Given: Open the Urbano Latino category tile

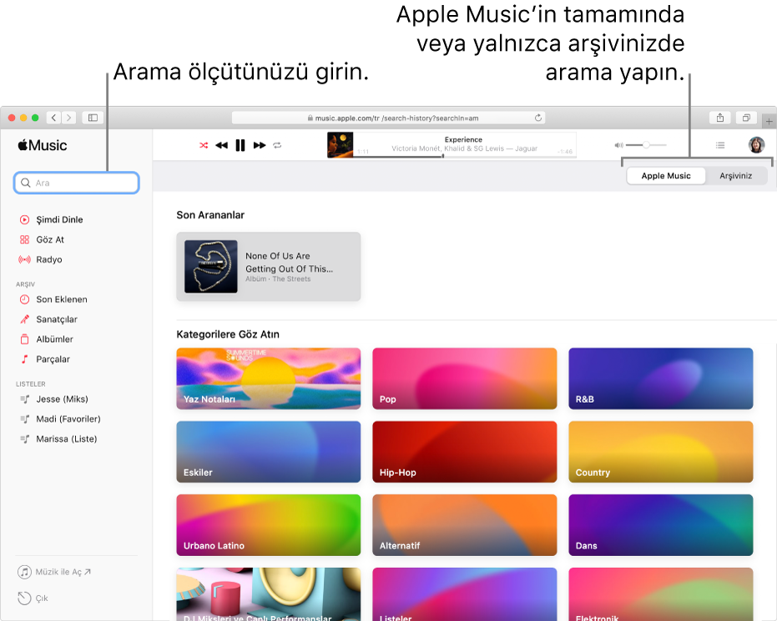Looking at the screenshot, I should (269, 525).
